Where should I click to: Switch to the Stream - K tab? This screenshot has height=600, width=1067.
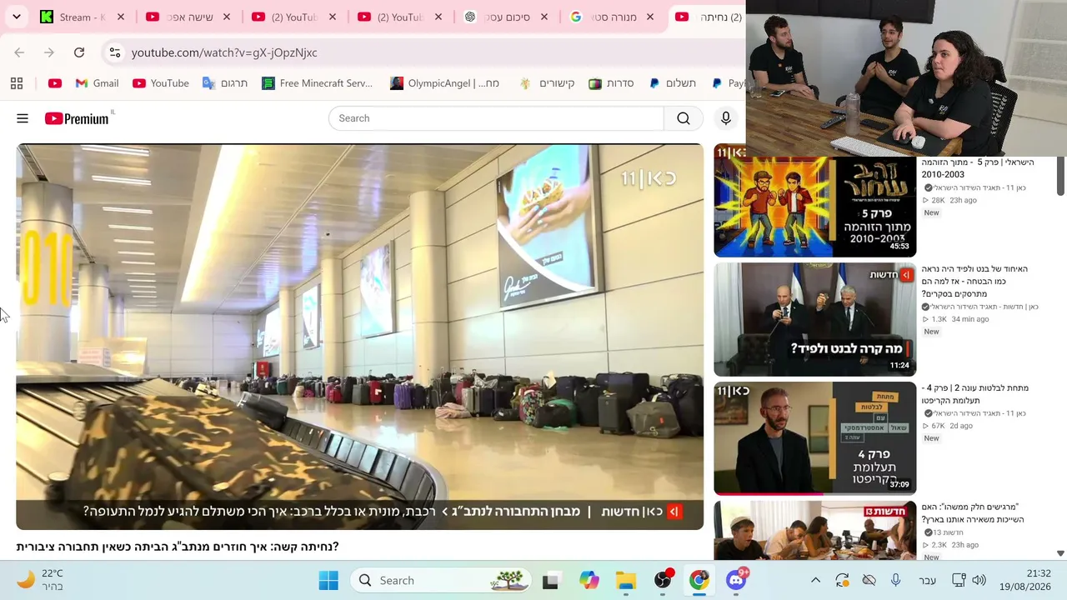(x=82, y=17)
